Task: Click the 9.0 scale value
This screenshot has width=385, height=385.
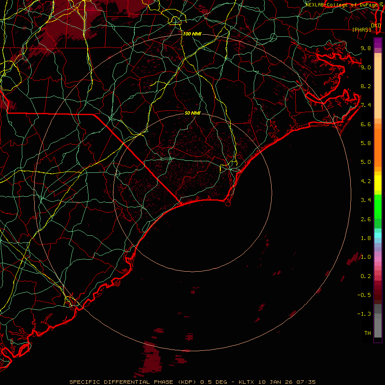Action: coord(366,67)
